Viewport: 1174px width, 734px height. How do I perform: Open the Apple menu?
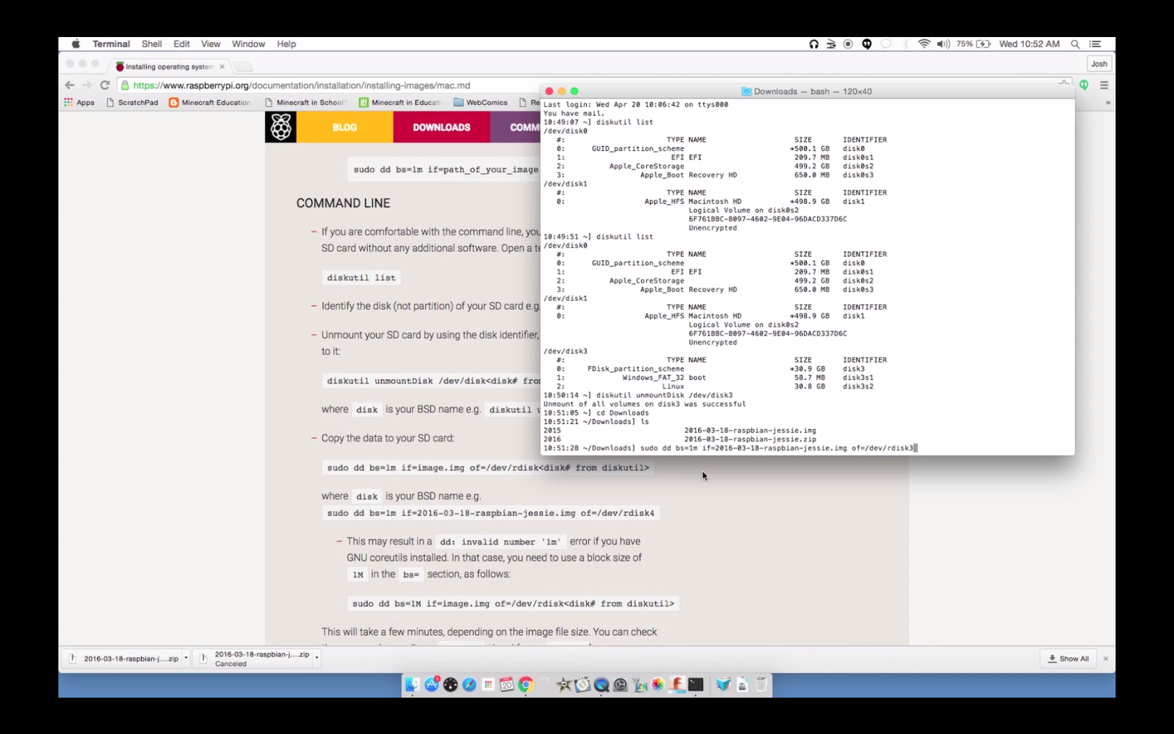pyautogui.click(x=75, y=44)
